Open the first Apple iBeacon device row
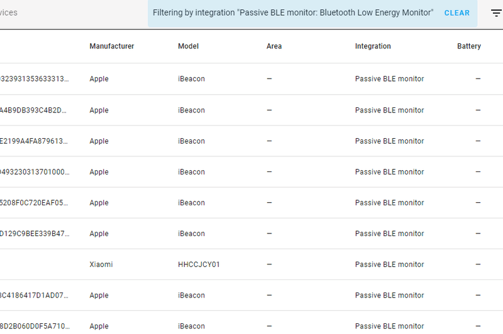Viewport: 503px width, 334px height. (x=35, y=79)
